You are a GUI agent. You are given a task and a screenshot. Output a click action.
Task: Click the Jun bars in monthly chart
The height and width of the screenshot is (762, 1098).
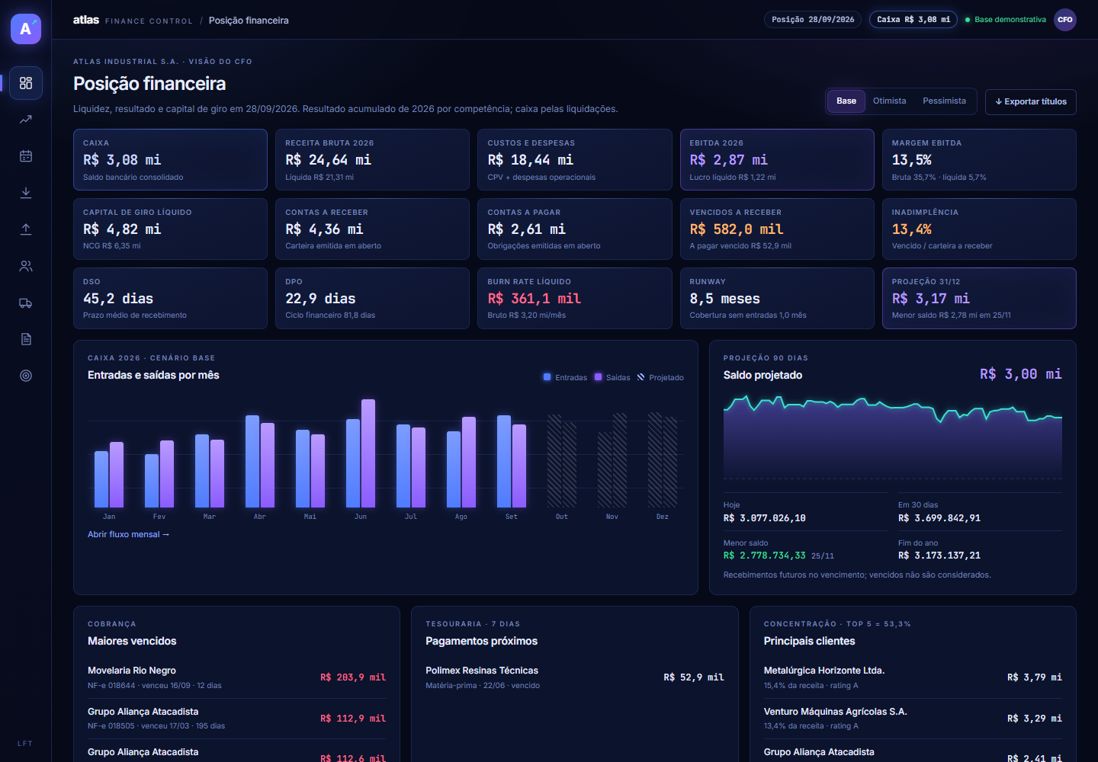(361, 453)
